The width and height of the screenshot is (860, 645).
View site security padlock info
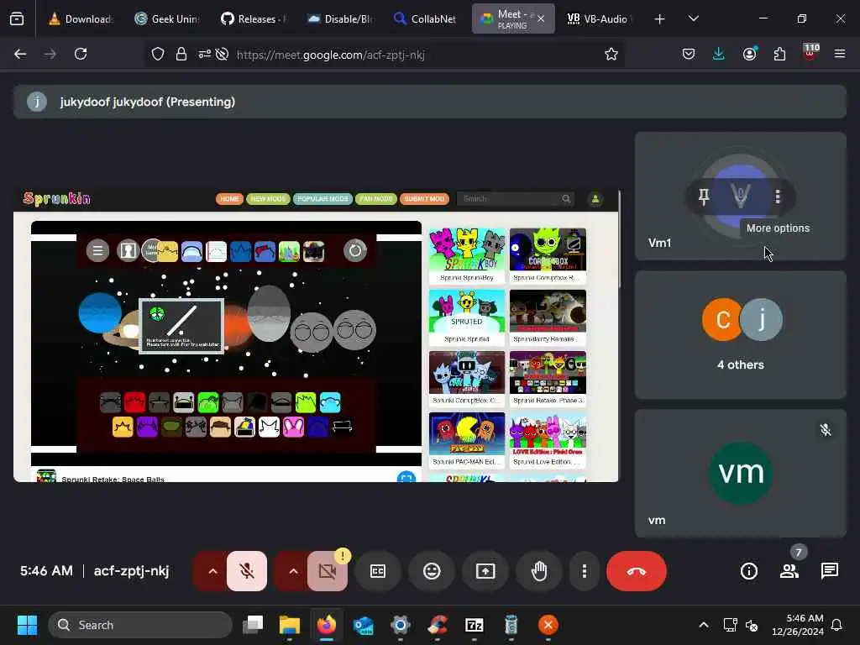pyautogui.click(x=181, y=54)
